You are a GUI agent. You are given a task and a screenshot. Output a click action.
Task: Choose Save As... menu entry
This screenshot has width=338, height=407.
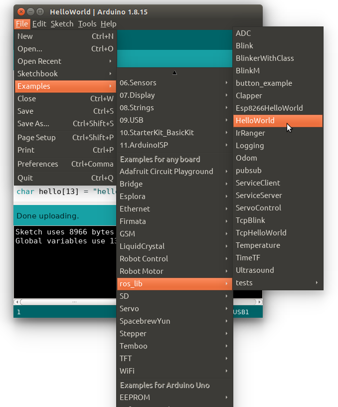pos(65,124)
